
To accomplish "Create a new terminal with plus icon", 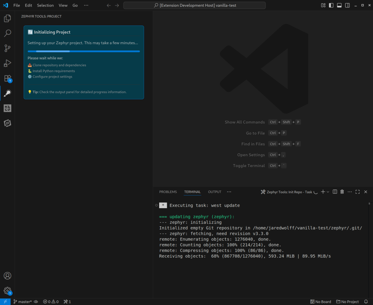I will (323, 192).
